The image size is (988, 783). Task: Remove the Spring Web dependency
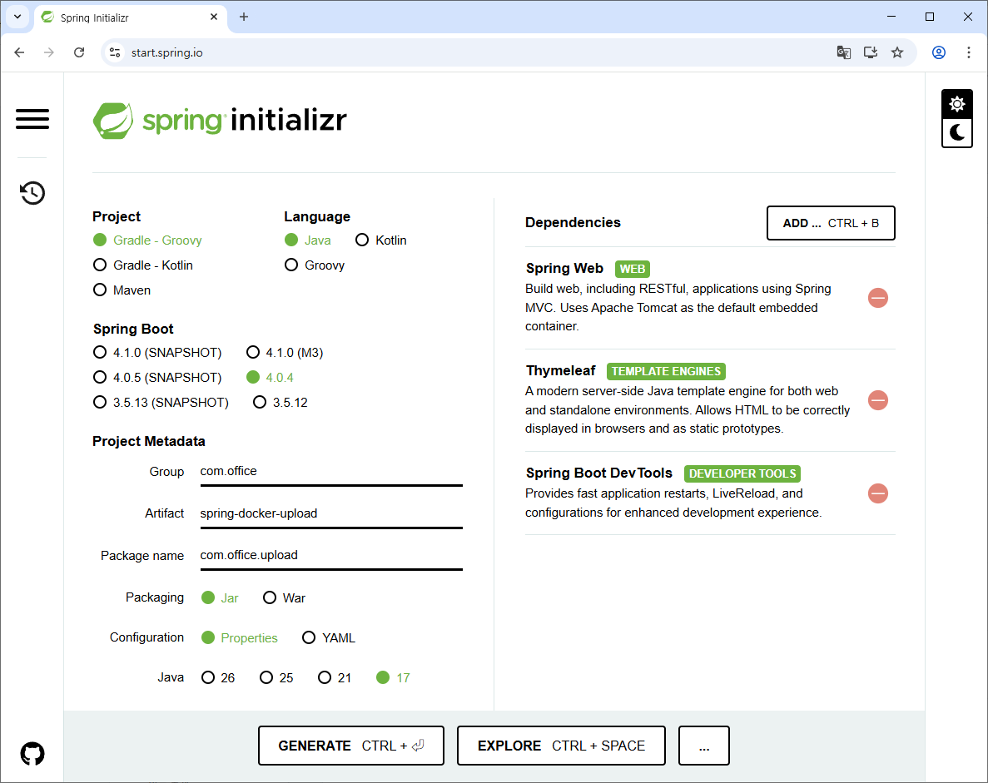pos(878,298)
